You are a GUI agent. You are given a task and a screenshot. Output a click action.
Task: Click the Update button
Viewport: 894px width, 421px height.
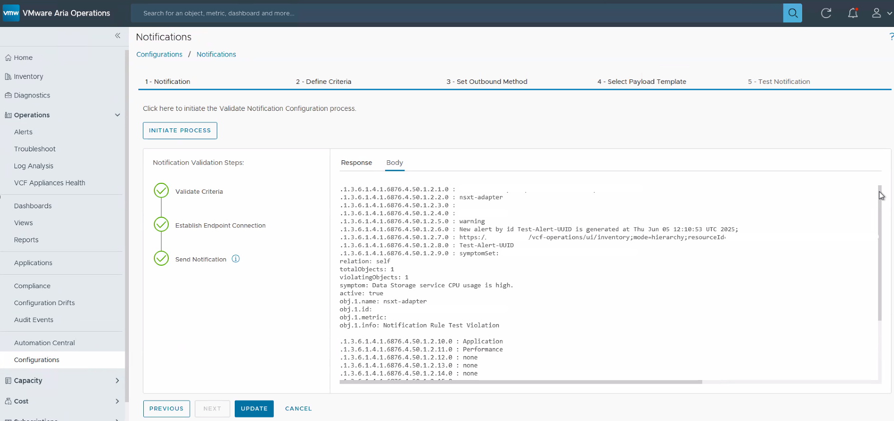(254, 409)
